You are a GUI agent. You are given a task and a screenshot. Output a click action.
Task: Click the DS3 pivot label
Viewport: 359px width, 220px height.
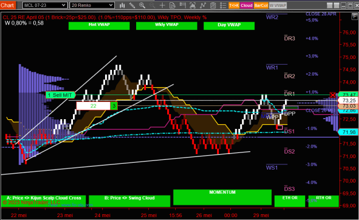tap(289, 189)
